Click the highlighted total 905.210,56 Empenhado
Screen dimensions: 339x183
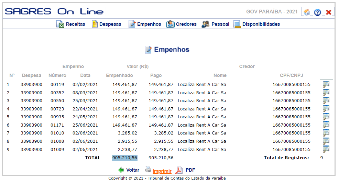tap(125, 158)
